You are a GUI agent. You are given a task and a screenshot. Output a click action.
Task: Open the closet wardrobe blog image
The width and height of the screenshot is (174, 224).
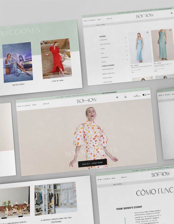pyautogui.click(x=56, y=199)
